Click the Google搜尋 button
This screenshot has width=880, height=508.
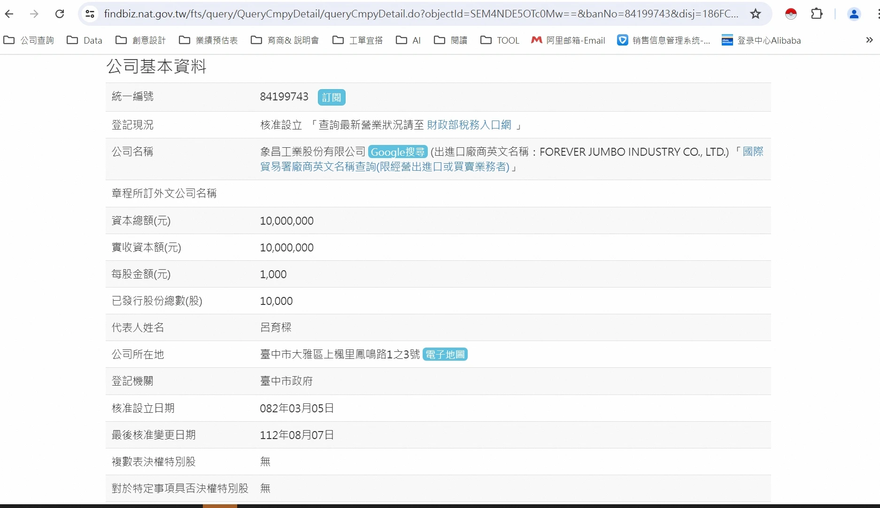[397, 152]
